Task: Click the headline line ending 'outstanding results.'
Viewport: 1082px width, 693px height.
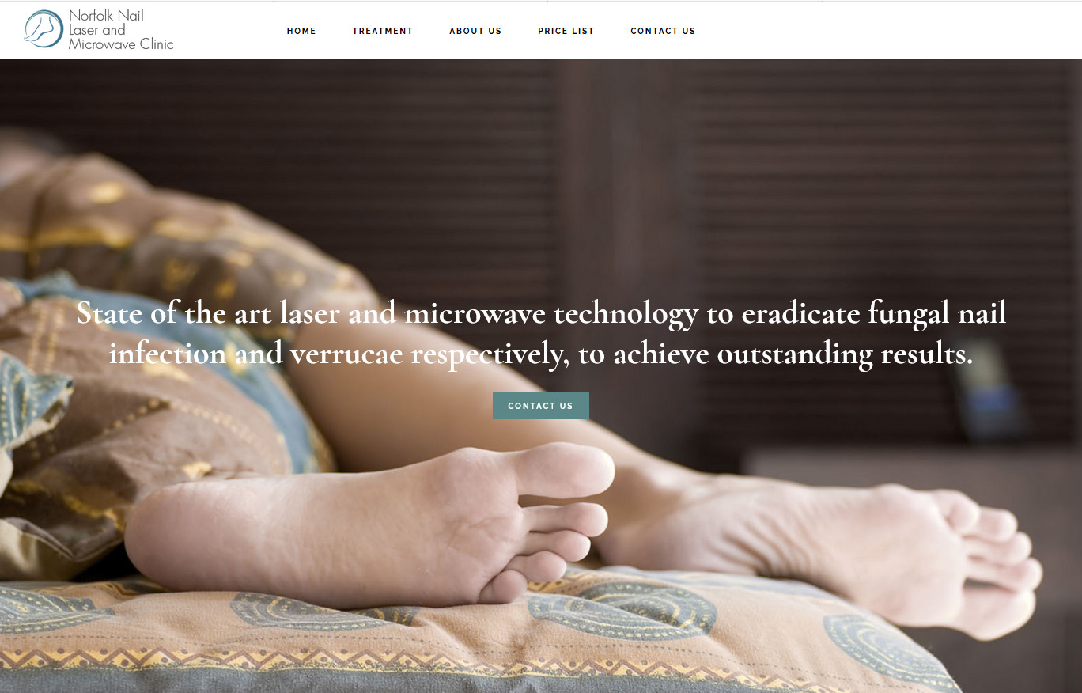Action: 541,354
